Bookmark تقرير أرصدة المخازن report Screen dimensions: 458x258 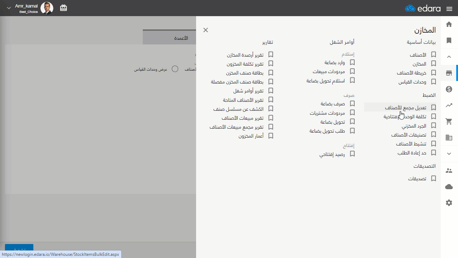(271, 54)
